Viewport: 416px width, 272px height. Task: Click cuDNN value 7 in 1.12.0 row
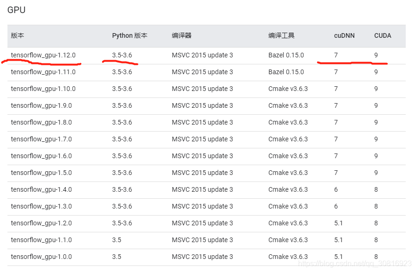point(336,55)
